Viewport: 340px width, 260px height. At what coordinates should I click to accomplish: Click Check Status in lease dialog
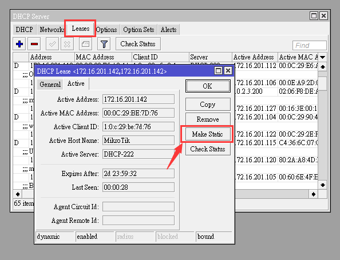point(208,149)
